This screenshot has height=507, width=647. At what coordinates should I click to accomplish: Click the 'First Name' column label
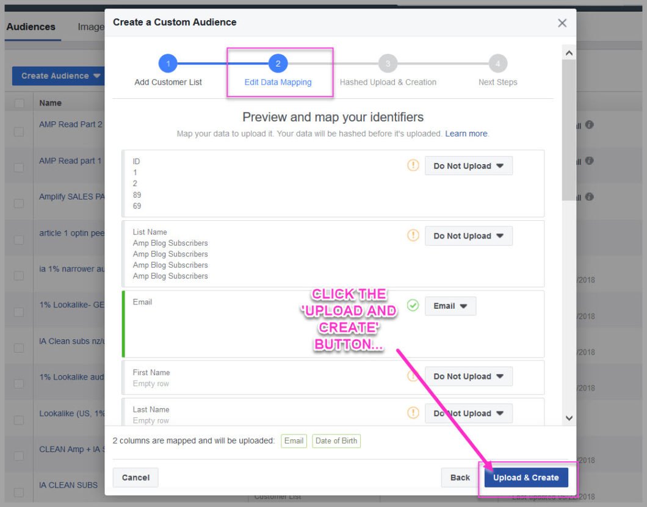(x=151, y=372)
